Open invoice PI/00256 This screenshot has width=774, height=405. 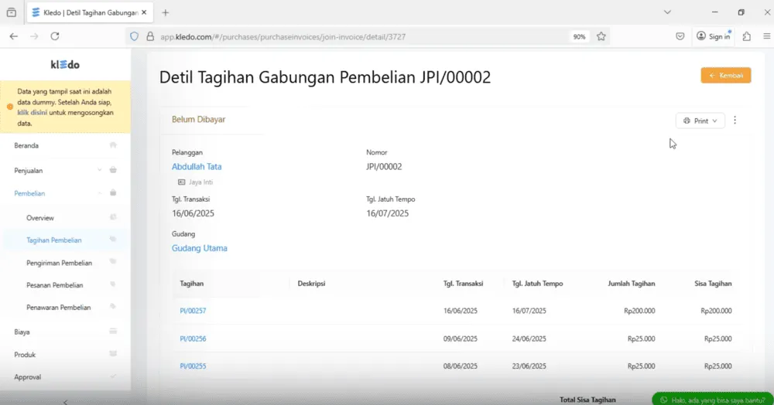click(x=193, y=339)
